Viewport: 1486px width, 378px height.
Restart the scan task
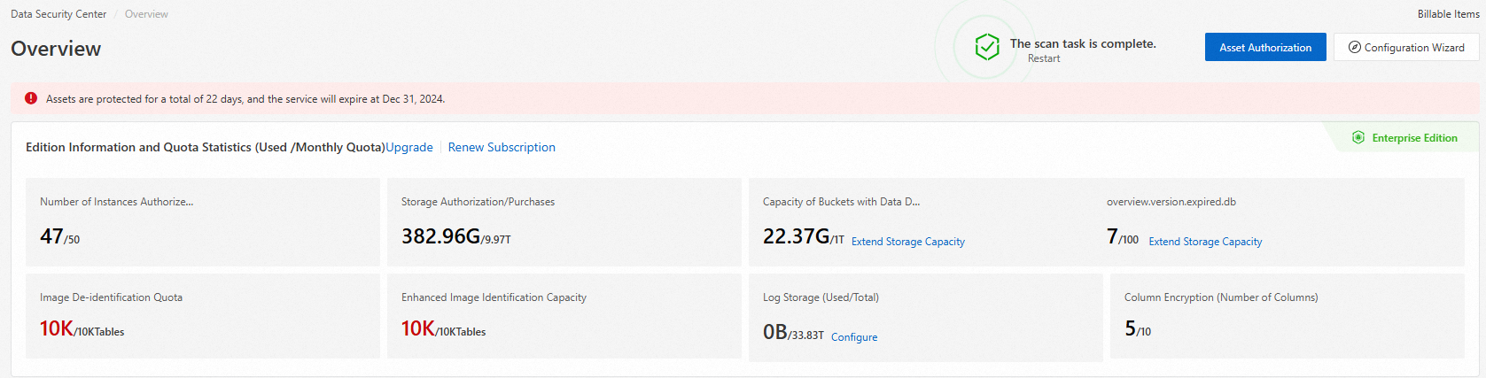click(x=1043, y=58)
